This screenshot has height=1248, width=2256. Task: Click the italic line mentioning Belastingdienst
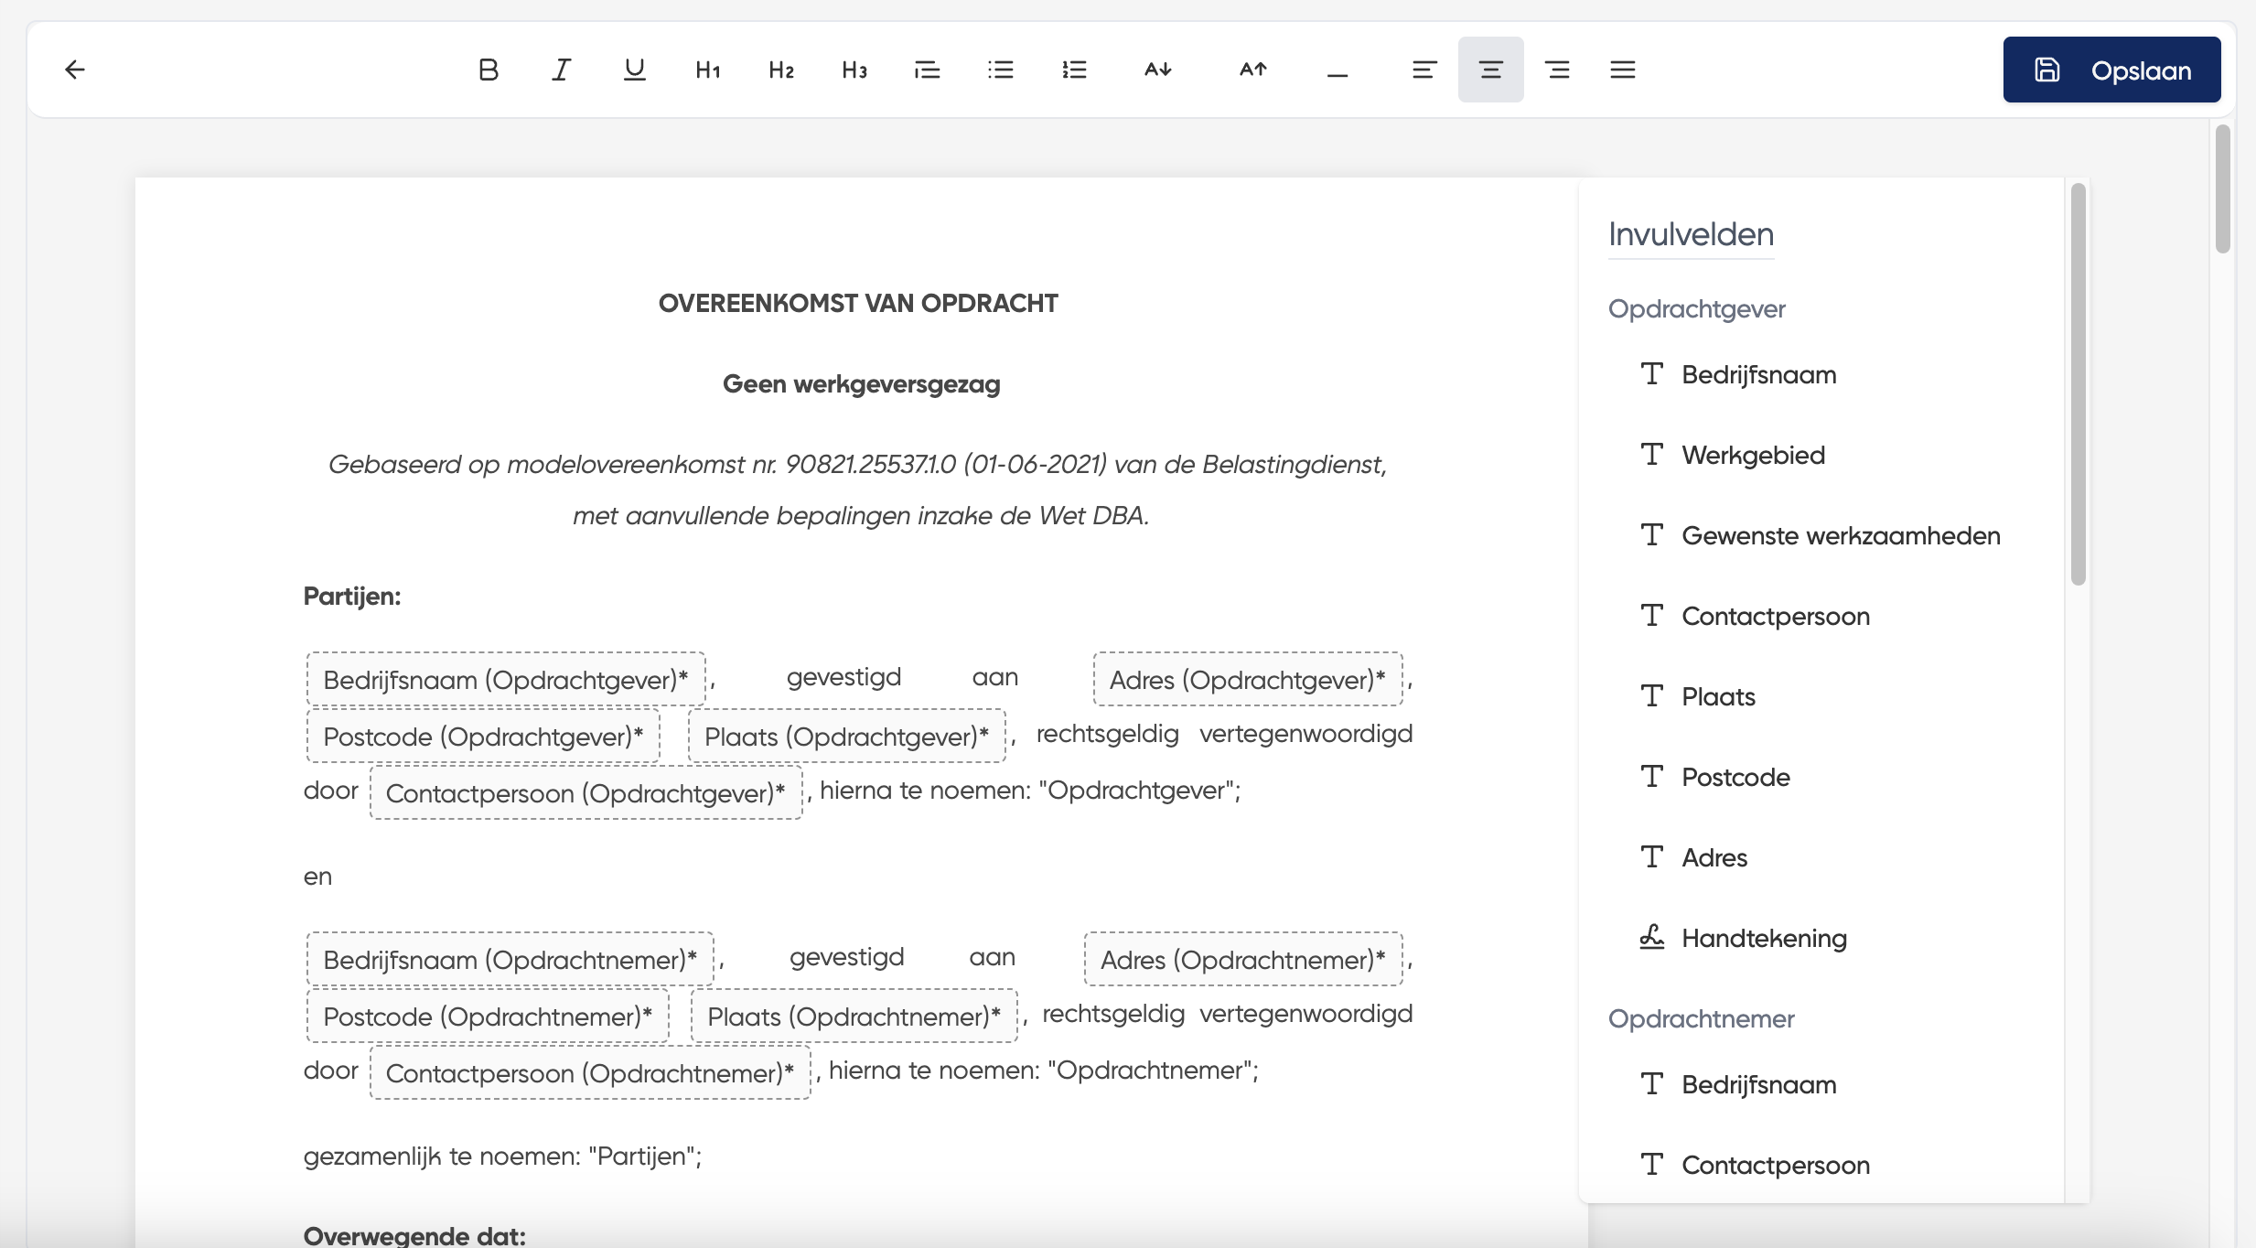[858, 465]
